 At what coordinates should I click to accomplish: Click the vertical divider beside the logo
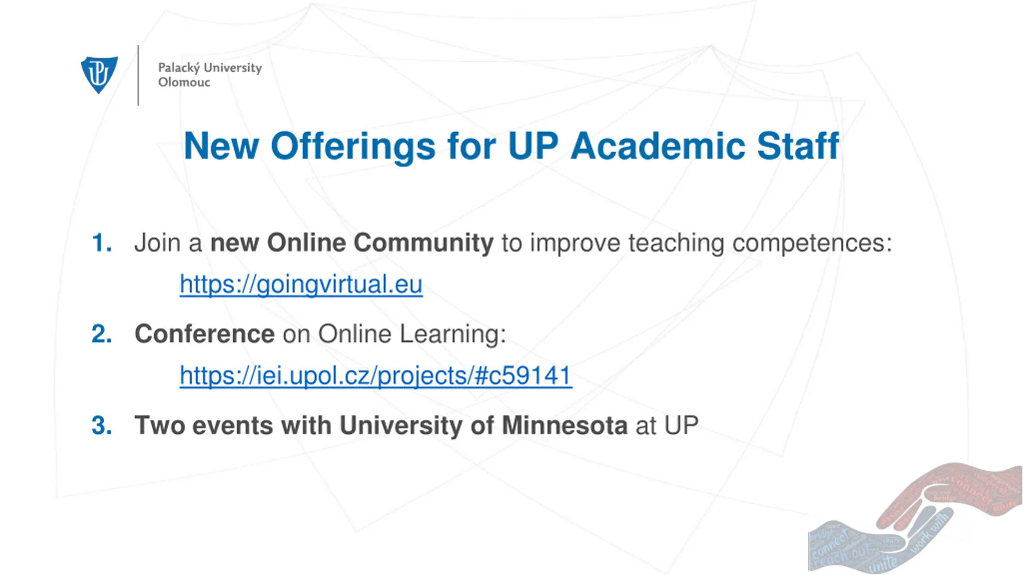click(x=138, y=75)
